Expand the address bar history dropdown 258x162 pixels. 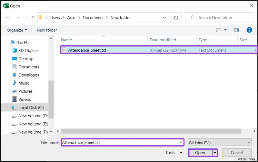[164, 18]
